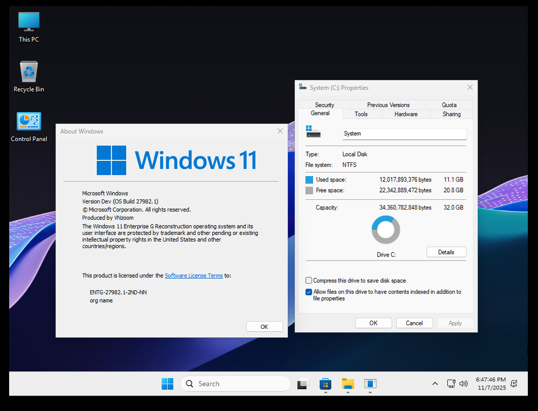Switch to the Previous Versions tab
Viewport: 538px width, 411px height.
click(x=388, y=105)
